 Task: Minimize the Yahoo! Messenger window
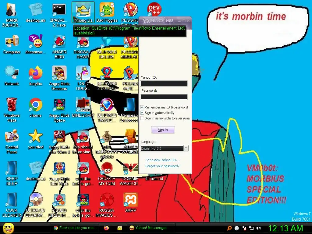pos(180,21)
